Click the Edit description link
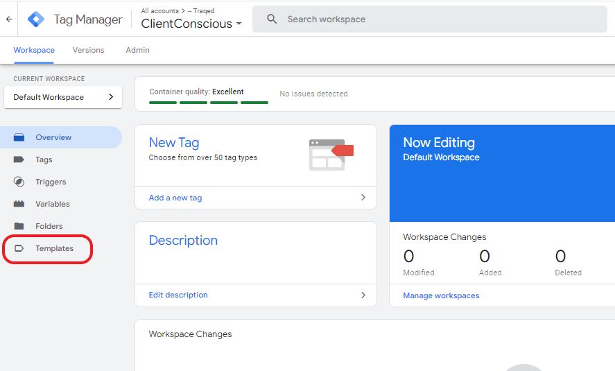The width and height of the screenshot is (615, 371). coord(178,295)
